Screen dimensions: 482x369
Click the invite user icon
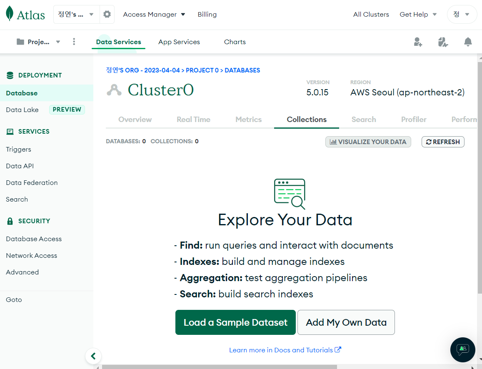point(418,42)
